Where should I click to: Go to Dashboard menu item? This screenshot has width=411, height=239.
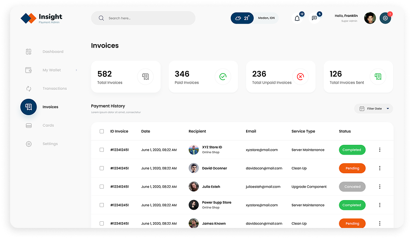coord(53,51)
